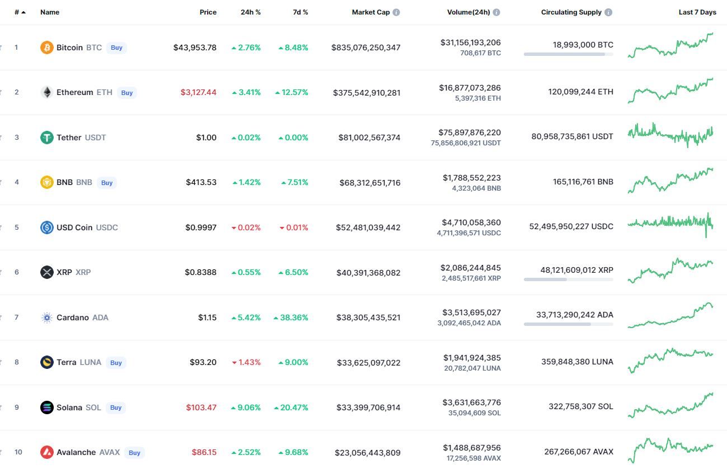Click the Bitcoin coin logo

[47, 48]
